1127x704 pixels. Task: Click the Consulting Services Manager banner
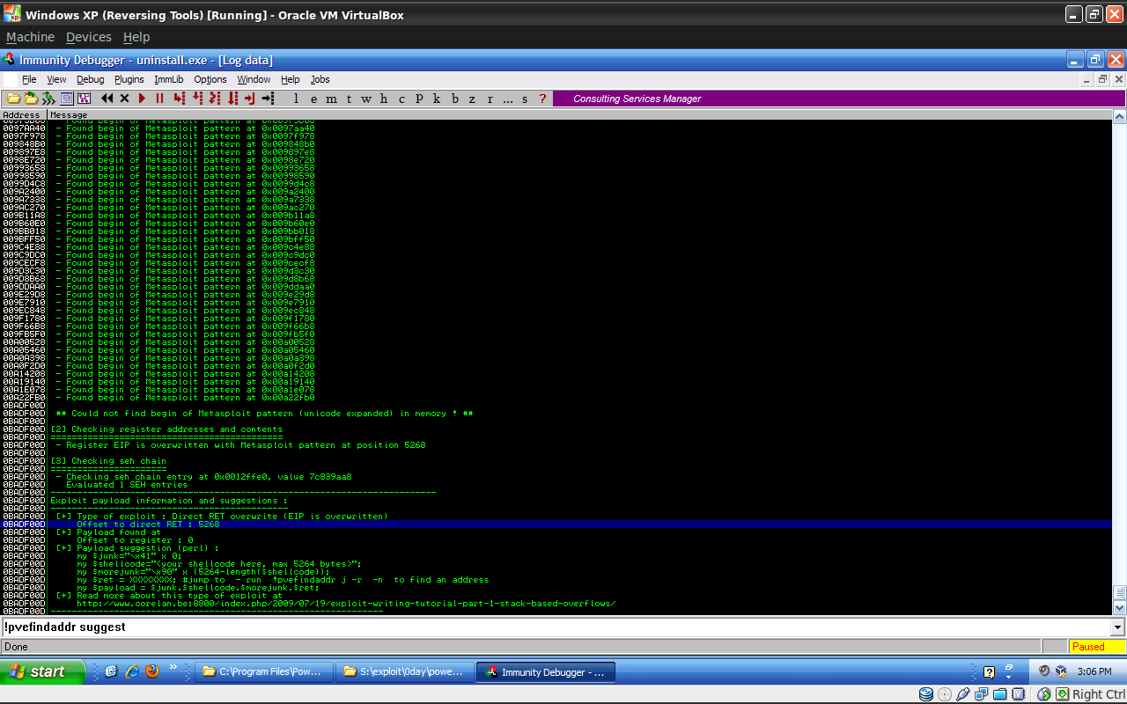[839, 99]
